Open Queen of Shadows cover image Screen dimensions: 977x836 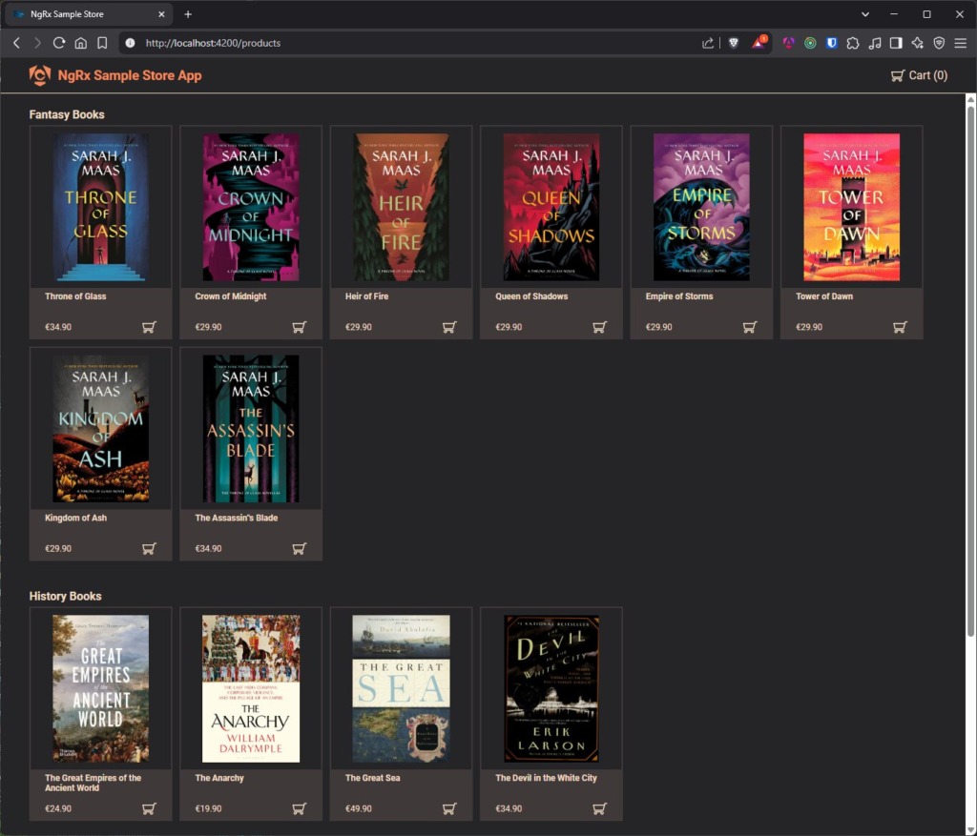click(551, 207)
